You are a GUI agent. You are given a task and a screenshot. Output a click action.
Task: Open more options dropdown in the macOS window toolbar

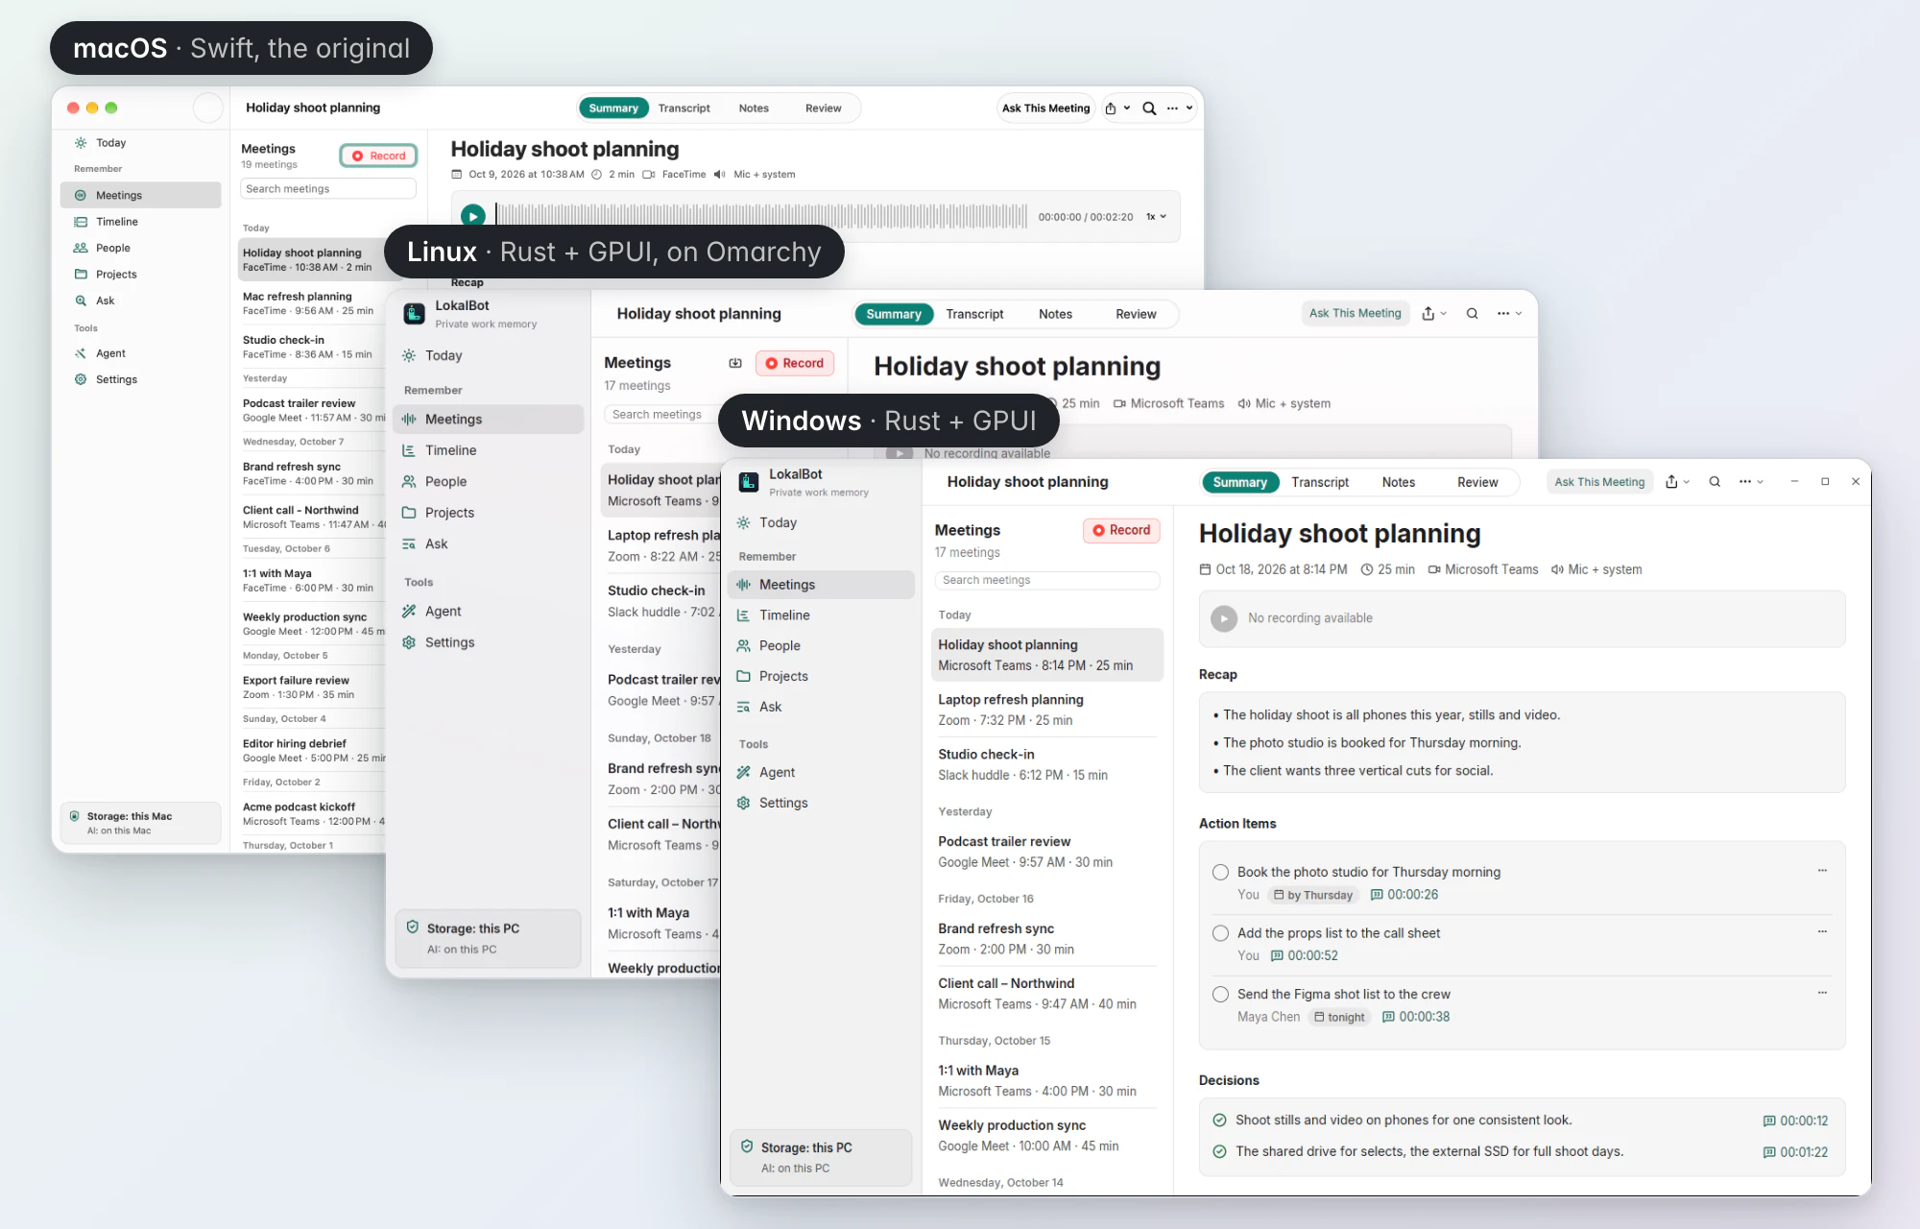pyautogui.click(x=1180, y=108)
